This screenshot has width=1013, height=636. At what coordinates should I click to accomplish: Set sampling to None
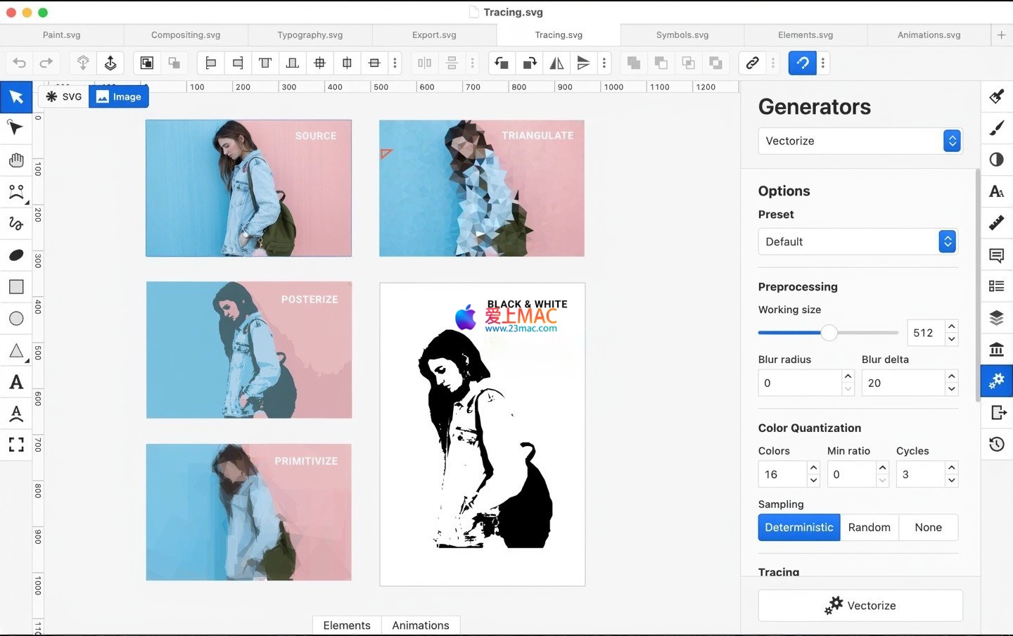tap(928, 528)
